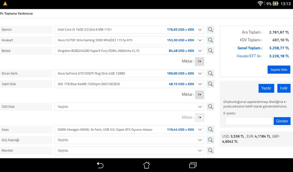The width and height of the screenshot is (293, 172).
Task: Click the Kasa row label
Action: pos(5,130)
